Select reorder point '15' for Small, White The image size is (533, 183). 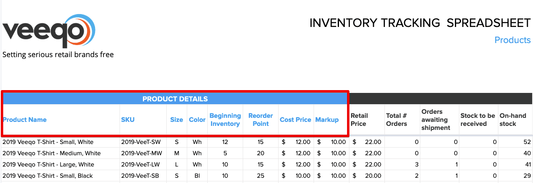pyautogui.click(x=260, y=142)
